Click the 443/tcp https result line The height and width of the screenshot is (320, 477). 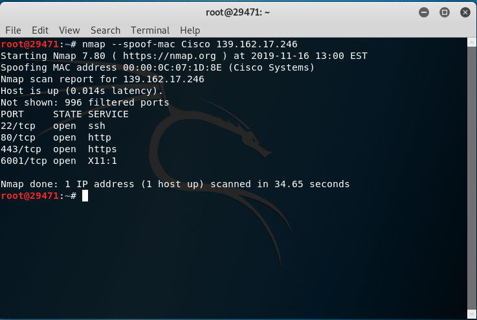click(59, 149)
